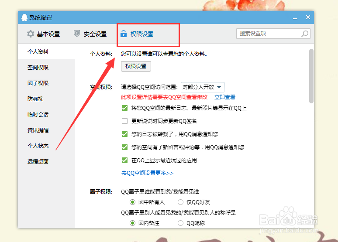
Task: Click the shield icon for 安全设置
Action: click(77, 34)
